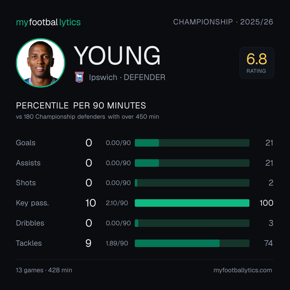The width and height of the screenshot is (290, 290).
Task: Click the Tackles 1.89/90 rate value
Action: [117, 243]
